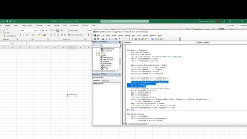Click the Increase Font Size icon in Excel
This screenshot has height=139, width=247.
coord(43,31)
